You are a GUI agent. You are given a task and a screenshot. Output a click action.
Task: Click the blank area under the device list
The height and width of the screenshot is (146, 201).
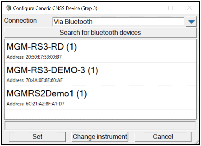pyautogui.click(x=100, y=114)
